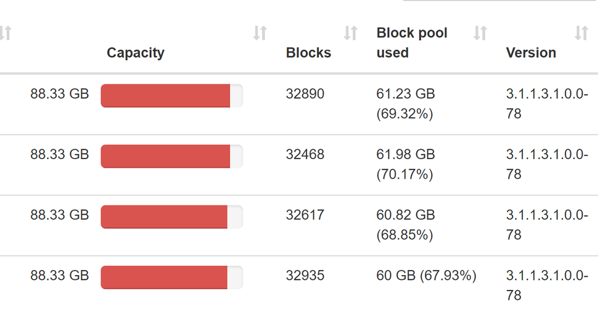
Task: Click the Capacity column header text
Action: coord(136,53)
